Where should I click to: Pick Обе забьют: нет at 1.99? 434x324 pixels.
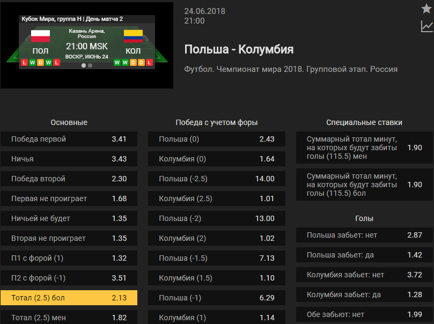tap(364, 314)
